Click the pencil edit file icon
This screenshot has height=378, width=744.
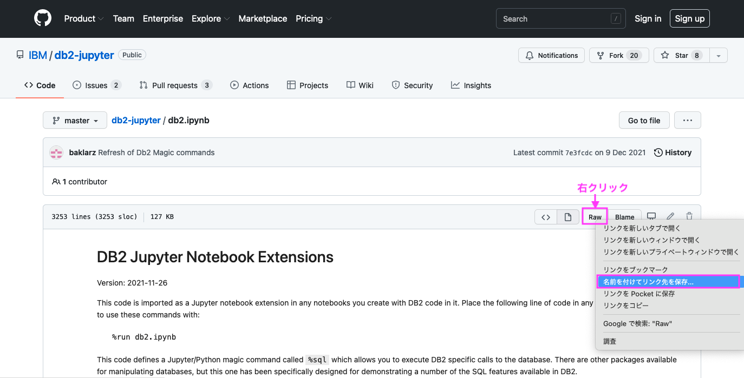(670, 216)
